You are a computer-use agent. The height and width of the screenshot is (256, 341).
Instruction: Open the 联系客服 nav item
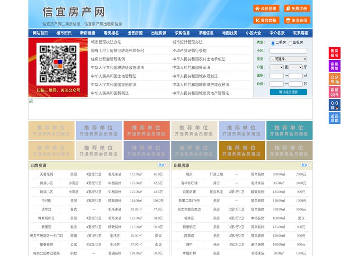[301, 33]
